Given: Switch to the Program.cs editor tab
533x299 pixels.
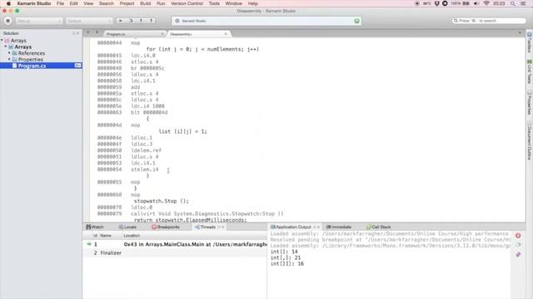Looking at the screenshot, I should [x=134, y=34].
